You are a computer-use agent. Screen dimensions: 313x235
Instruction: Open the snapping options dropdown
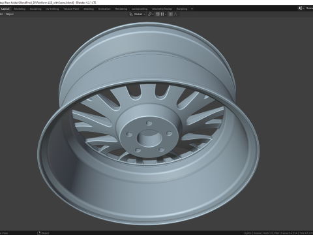[164, 14]
